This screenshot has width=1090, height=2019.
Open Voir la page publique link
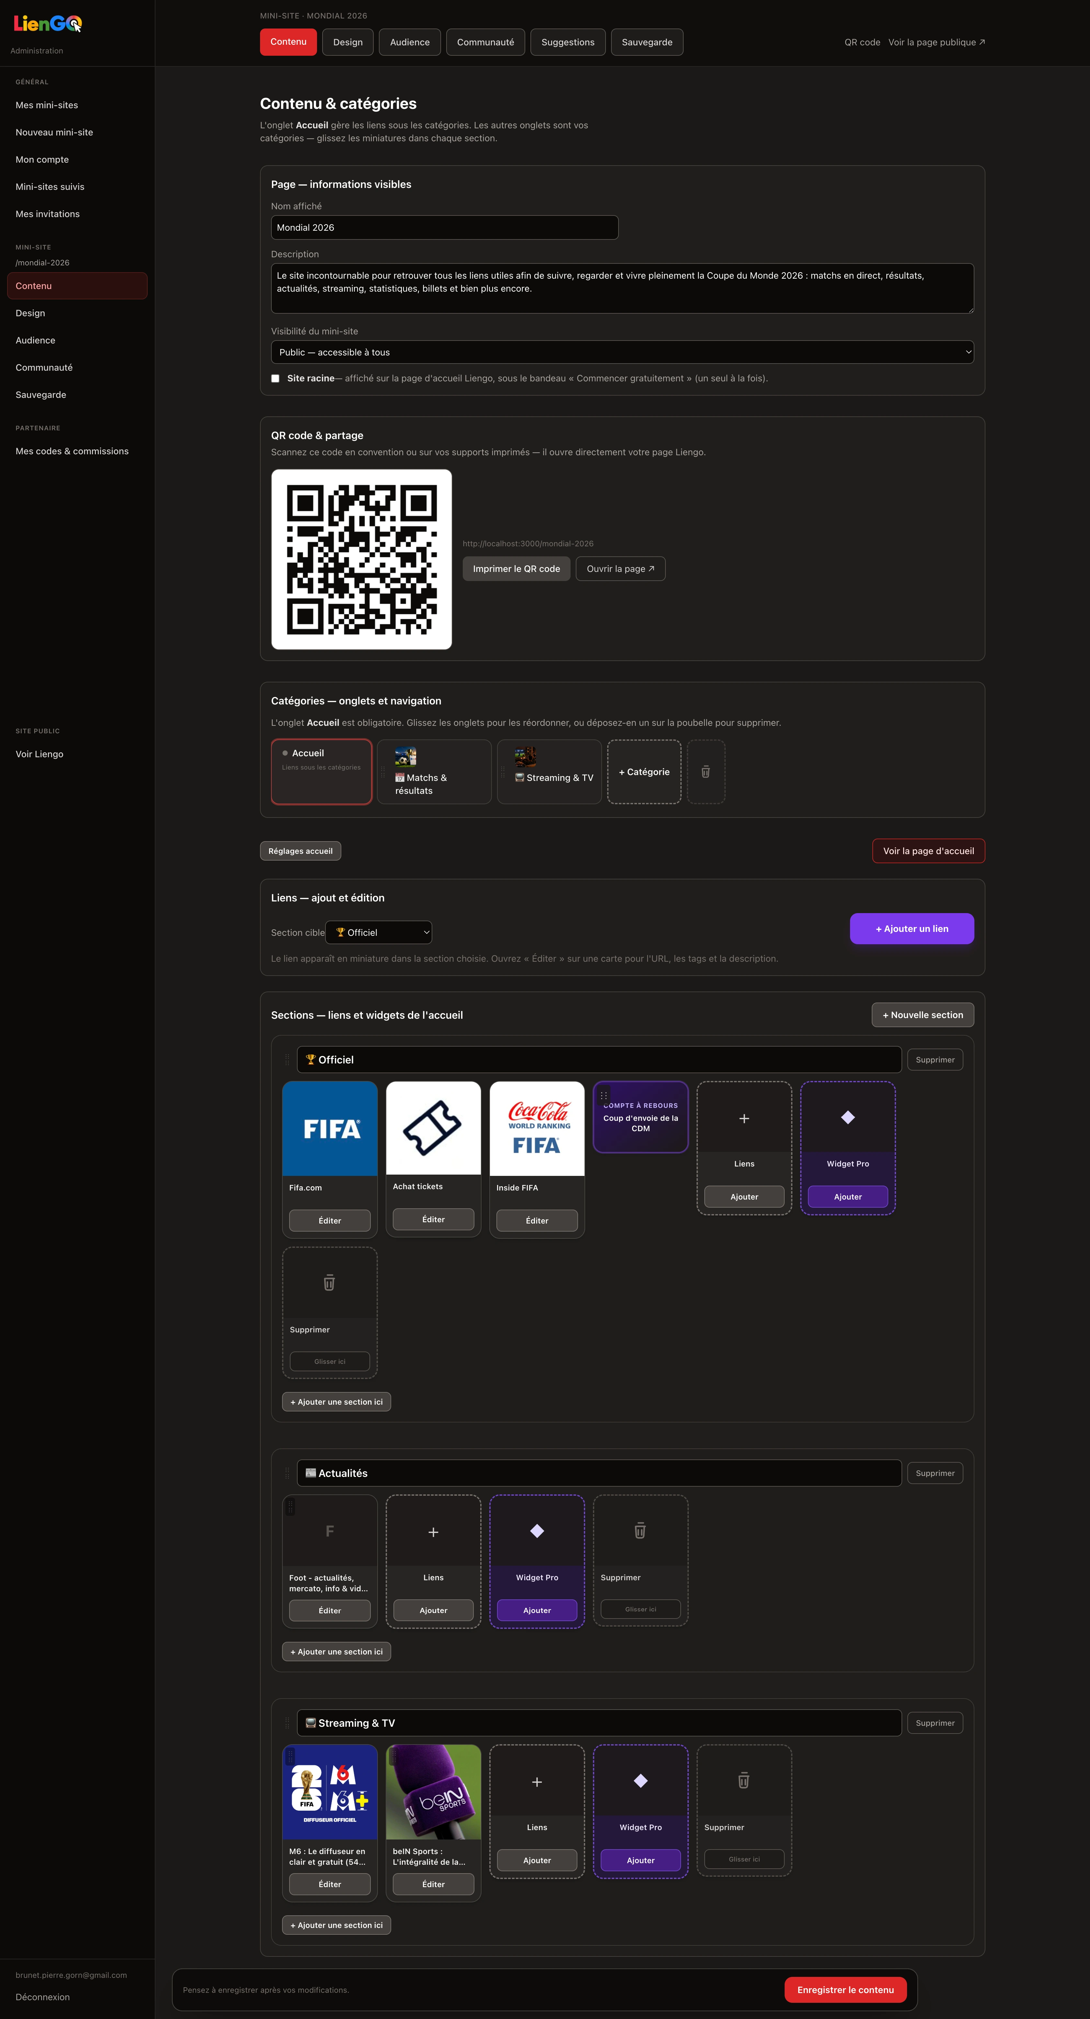(x=937, y=42)
